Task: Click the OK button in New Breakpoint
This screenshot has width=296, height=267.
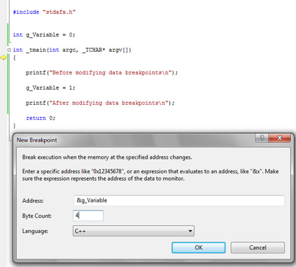Action: [198, 247]
